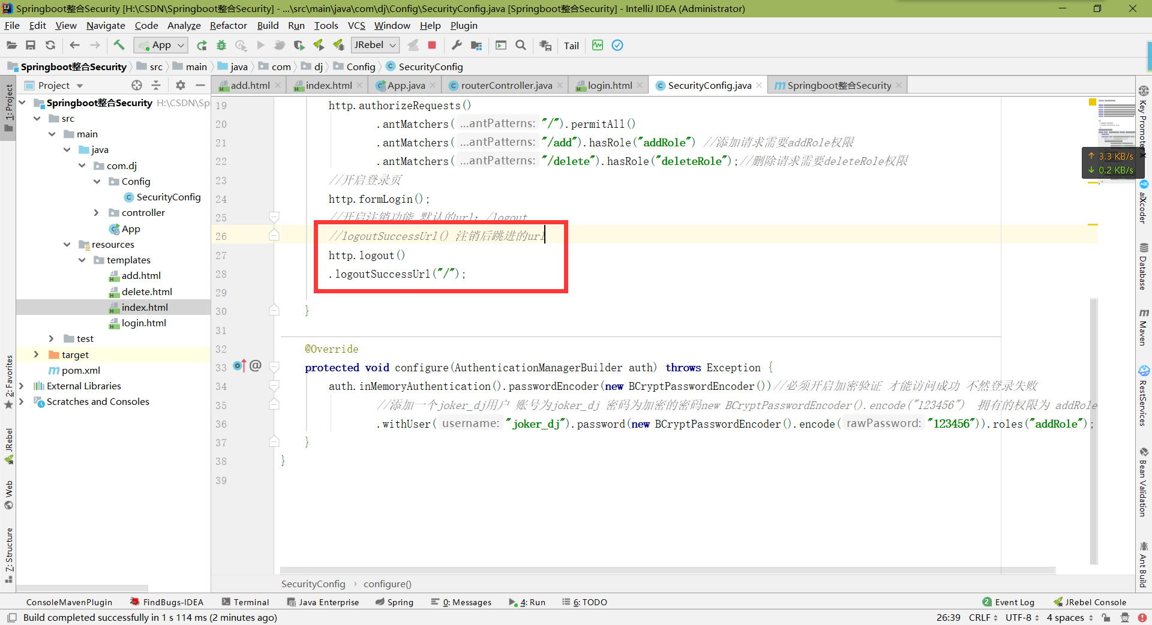Open the App run configuration dropdown
The width and height of the screenshot is (1152, 625).
(x=161, y=45)
